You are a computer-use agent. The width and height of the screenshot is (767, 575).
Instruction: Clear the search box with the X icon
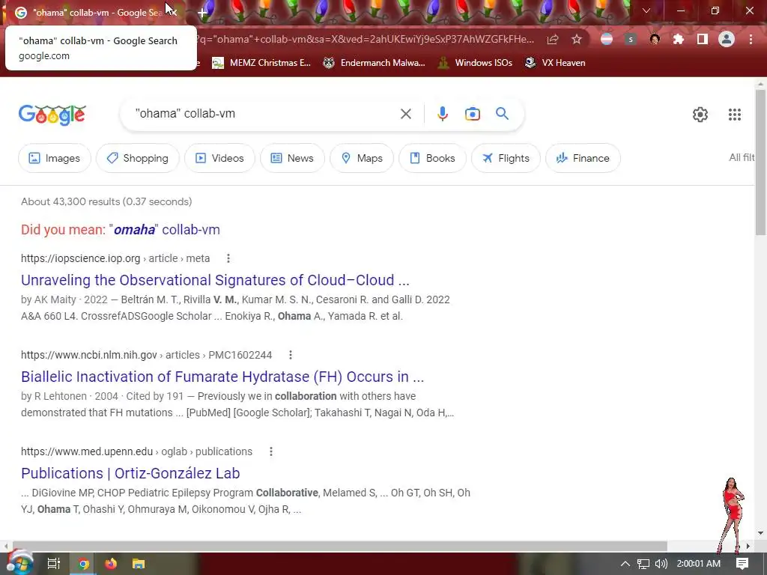pyautogui.click(x=405, y=114)
